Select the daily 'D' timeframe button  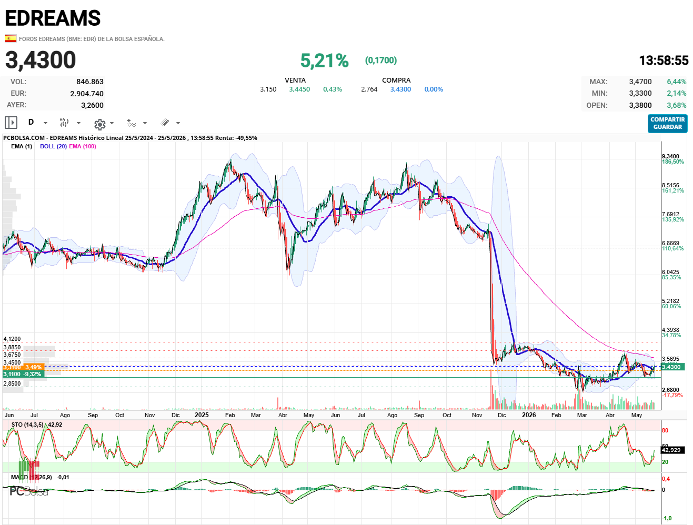[31, 122]
